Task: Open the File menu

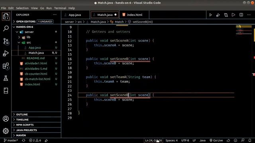Action: [x=4, y=8]
